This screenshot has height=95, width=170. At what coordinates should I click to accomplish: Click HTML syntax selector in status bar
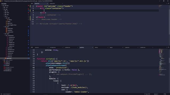pos(165,94)
